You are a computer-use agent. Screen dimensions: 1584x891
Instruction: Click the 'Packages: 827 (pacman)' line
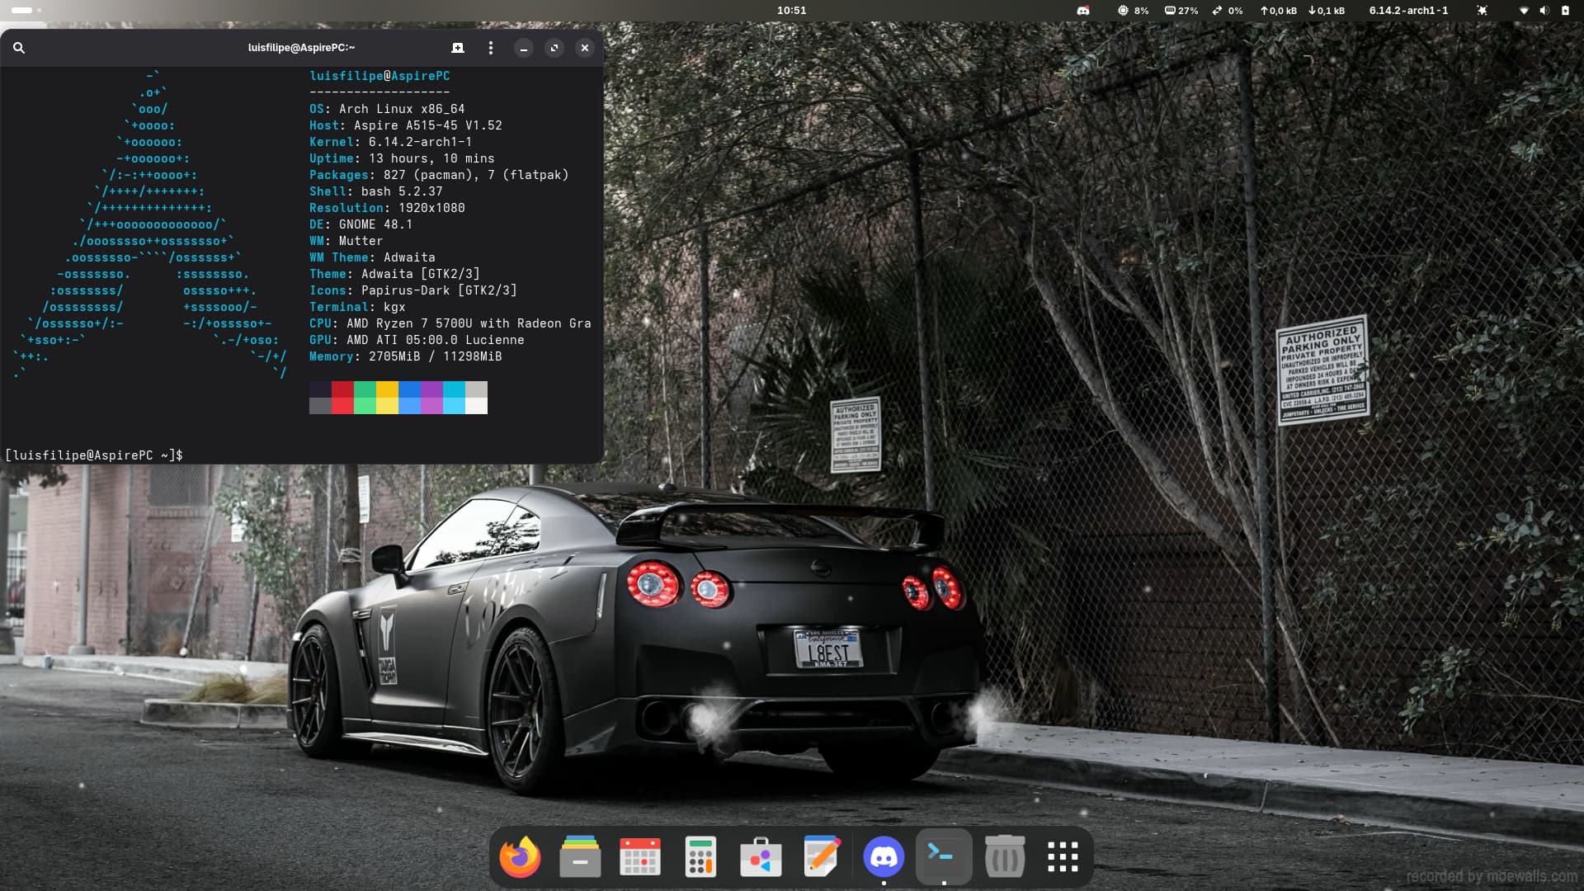pyautogui.click(x=439, y=175)
